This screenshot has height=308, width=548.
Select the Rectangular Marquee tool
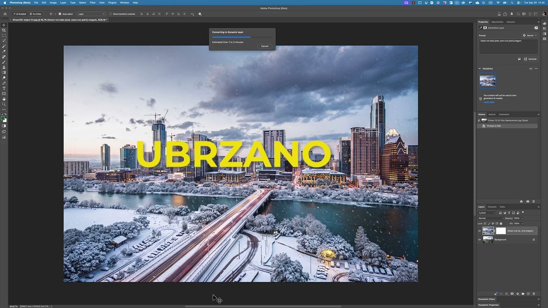click(4, 36)
